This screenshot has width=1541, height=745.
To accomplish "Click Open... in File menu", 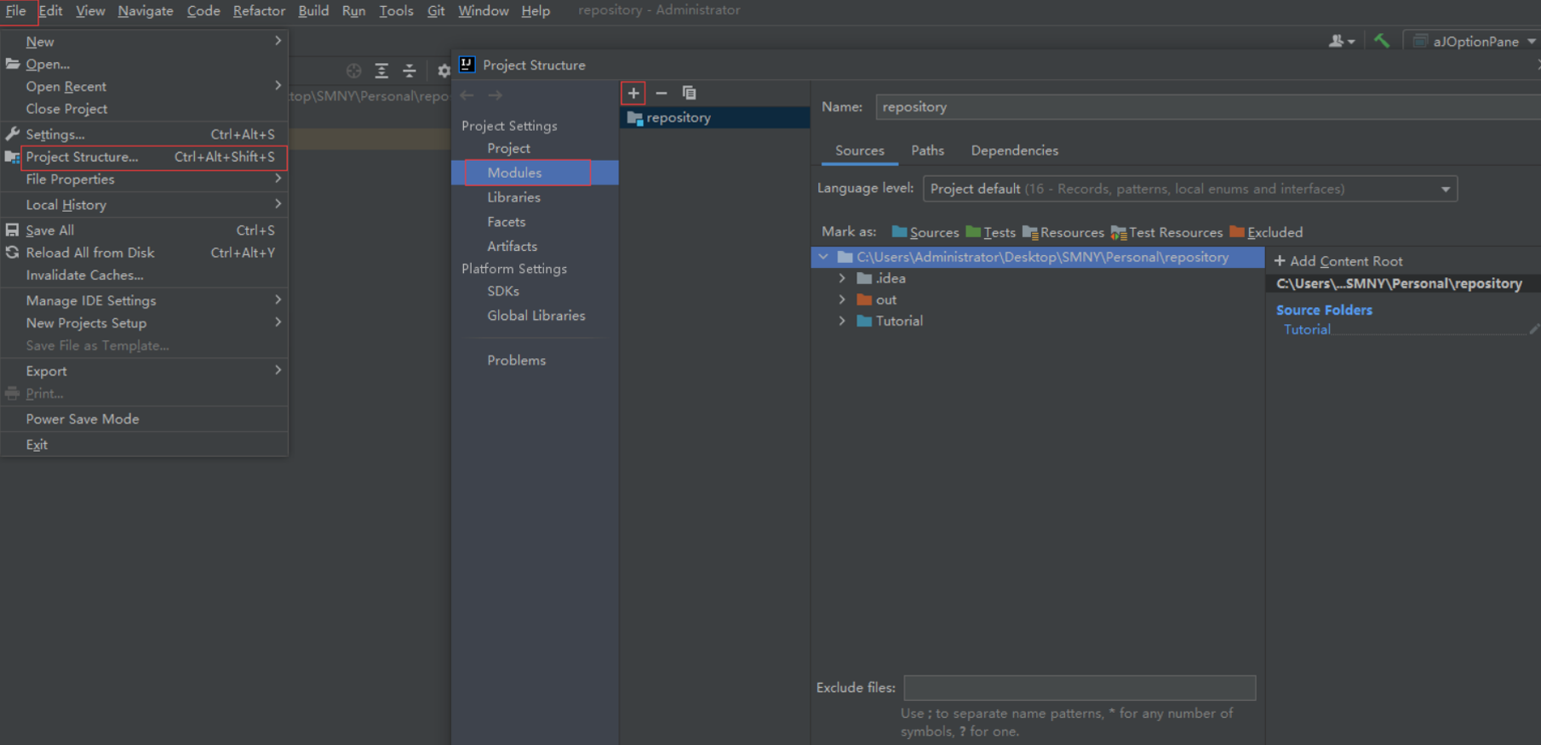I will pos(144,65).
